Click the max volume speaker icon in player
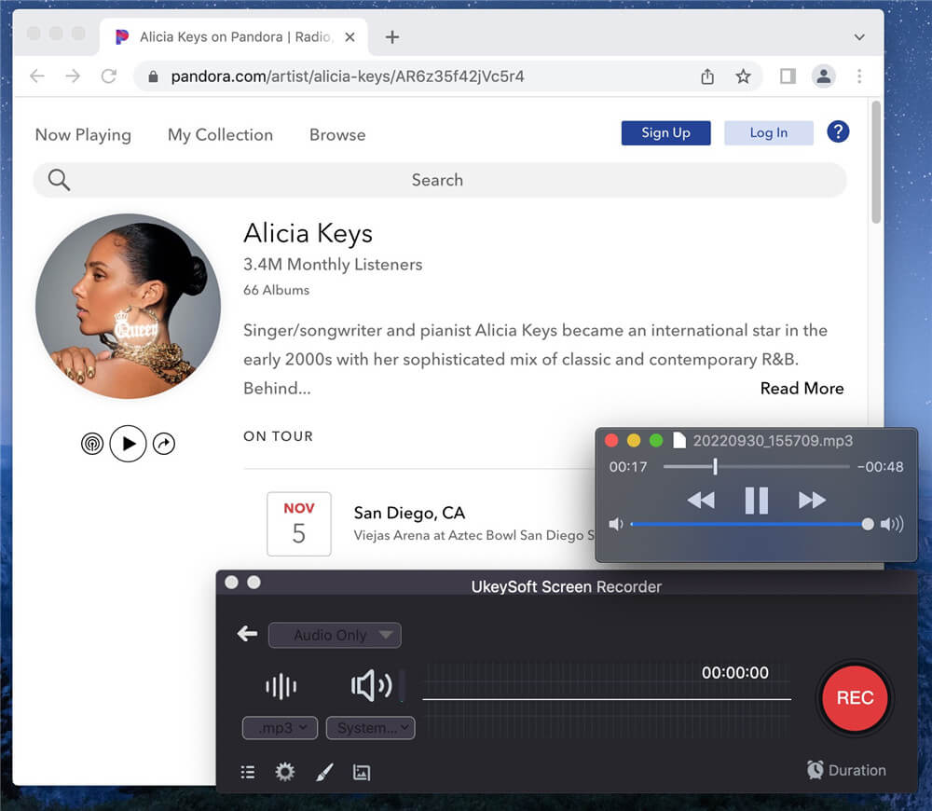This screenshot has width=932, height=811. [x=892, y=524]
